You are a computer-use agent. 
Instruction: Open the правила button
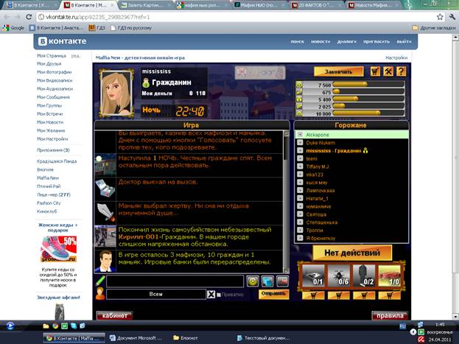point(390,315)
